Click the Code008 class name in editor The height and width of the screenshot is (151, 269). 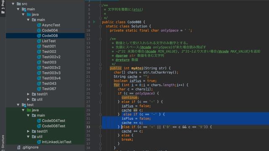click(x=134, y=22)
